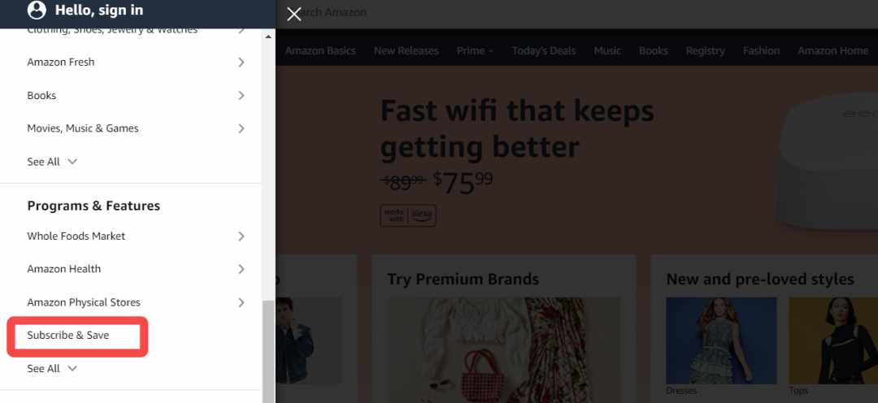Click the Books category chevron arrow
878x403 pixels.
click(241, 95)
